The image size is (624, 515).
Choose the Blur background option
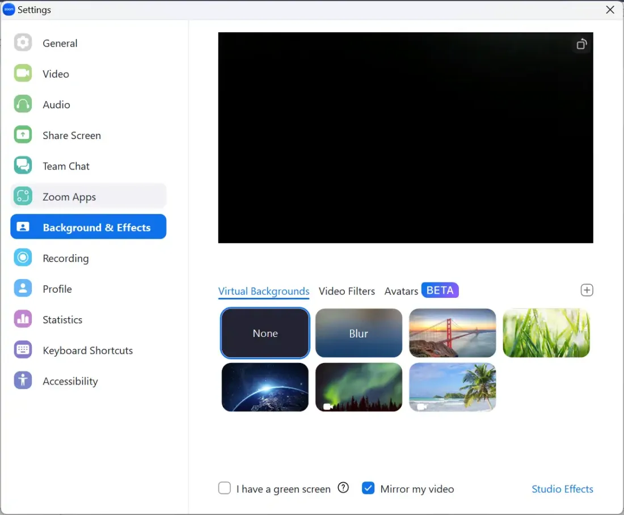359,334
